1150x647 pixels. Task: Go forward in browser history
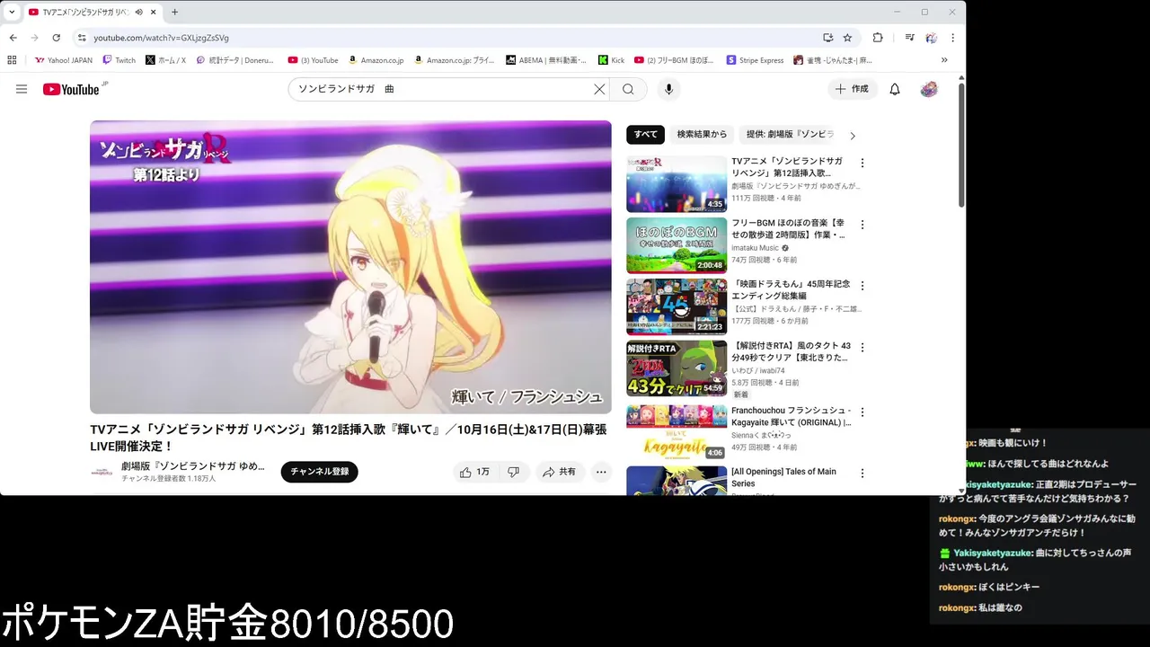[34, 38]
